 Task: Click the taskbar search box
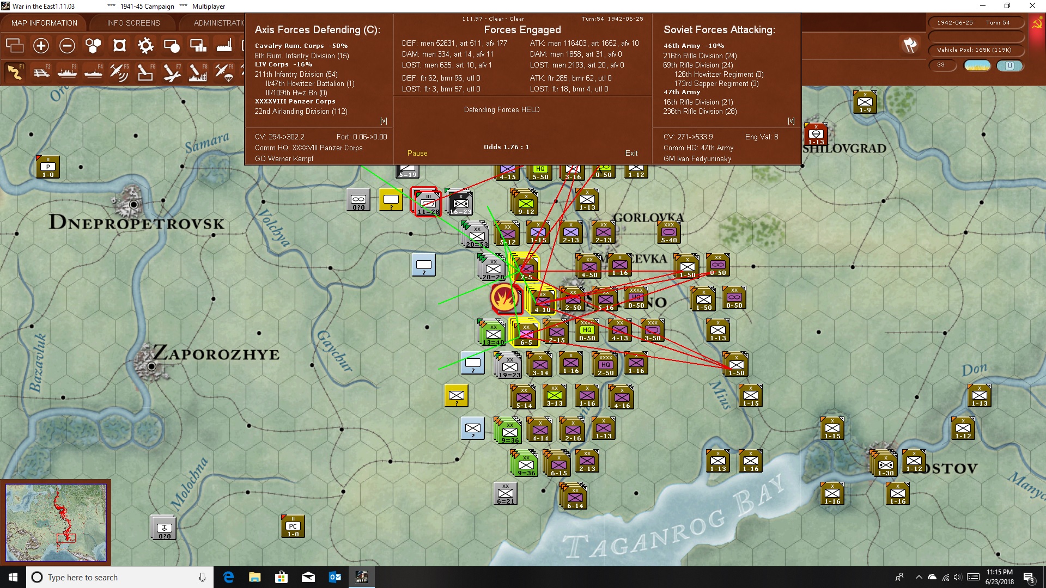click(x=120, y=577)
